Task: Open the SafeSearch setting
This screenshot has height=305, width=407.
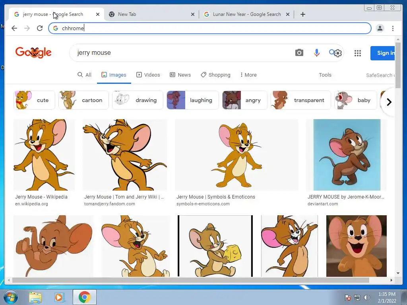Action: point(380,75)
